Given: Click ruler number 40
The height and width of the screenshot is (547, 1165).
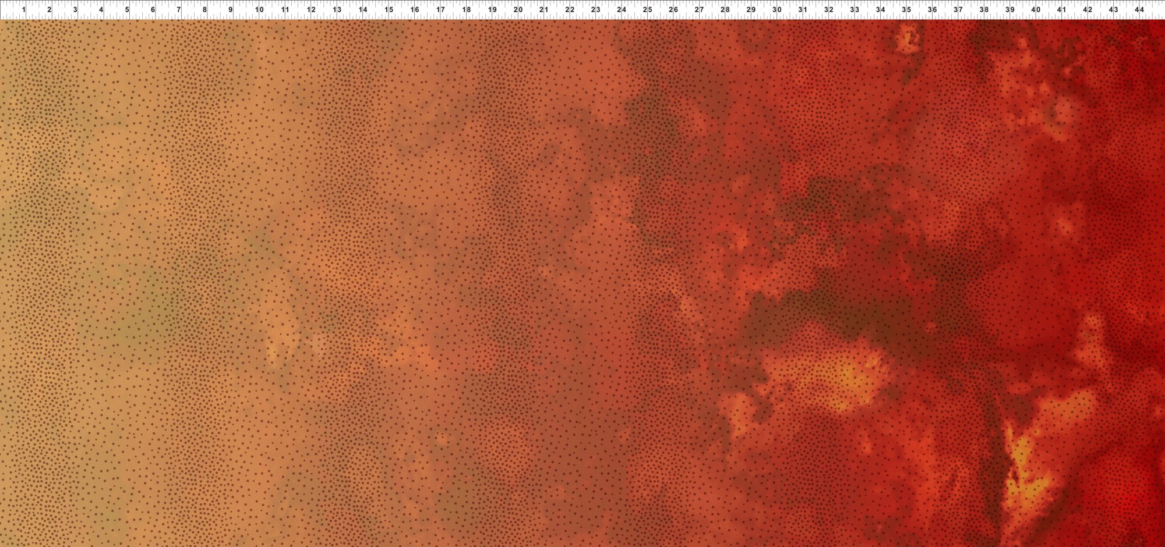Looking at the screenshot, I should 1036,10.
